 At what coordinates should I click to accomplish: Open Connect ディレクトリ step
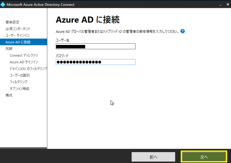[24, 55]
